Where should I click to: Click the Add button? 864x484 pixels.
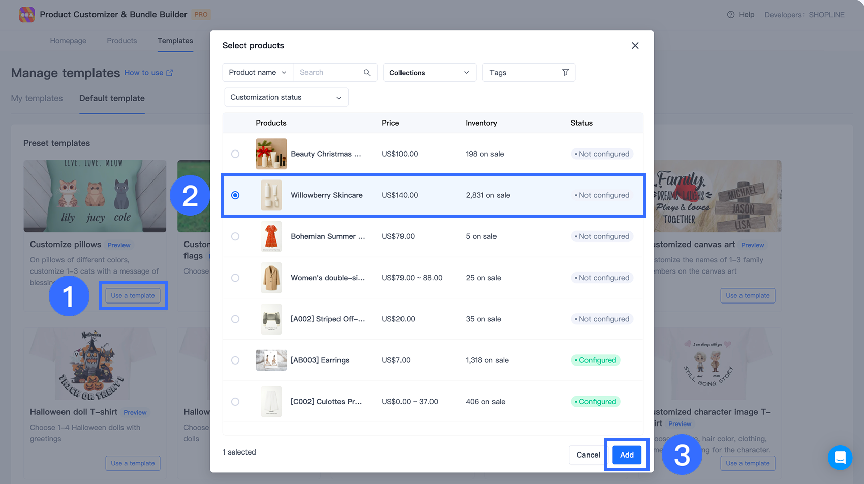[x=627, y=455]
